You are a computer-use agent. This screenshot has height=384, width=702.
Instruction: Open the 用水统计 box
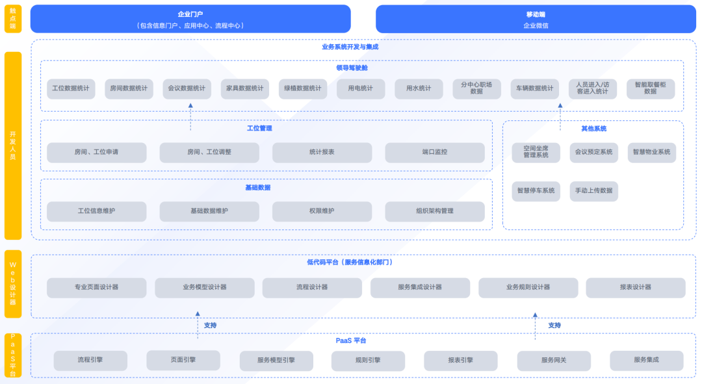coord(419,88)
